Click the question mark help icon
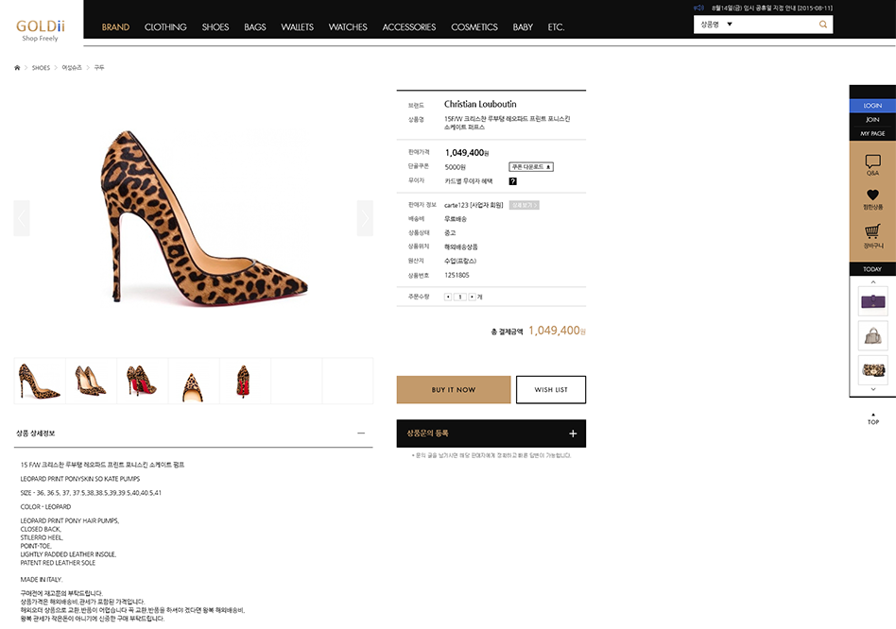Viewport: 896px width, 629px height. [x=512, y=180]
